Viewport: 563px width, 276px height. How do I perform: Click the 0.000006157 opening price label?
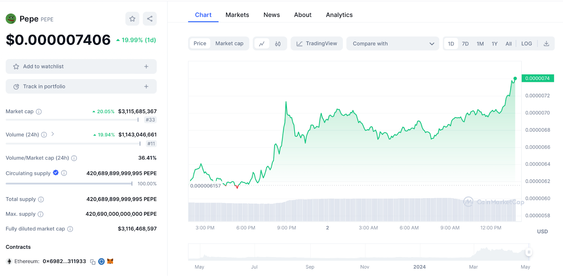pos(205,186)
